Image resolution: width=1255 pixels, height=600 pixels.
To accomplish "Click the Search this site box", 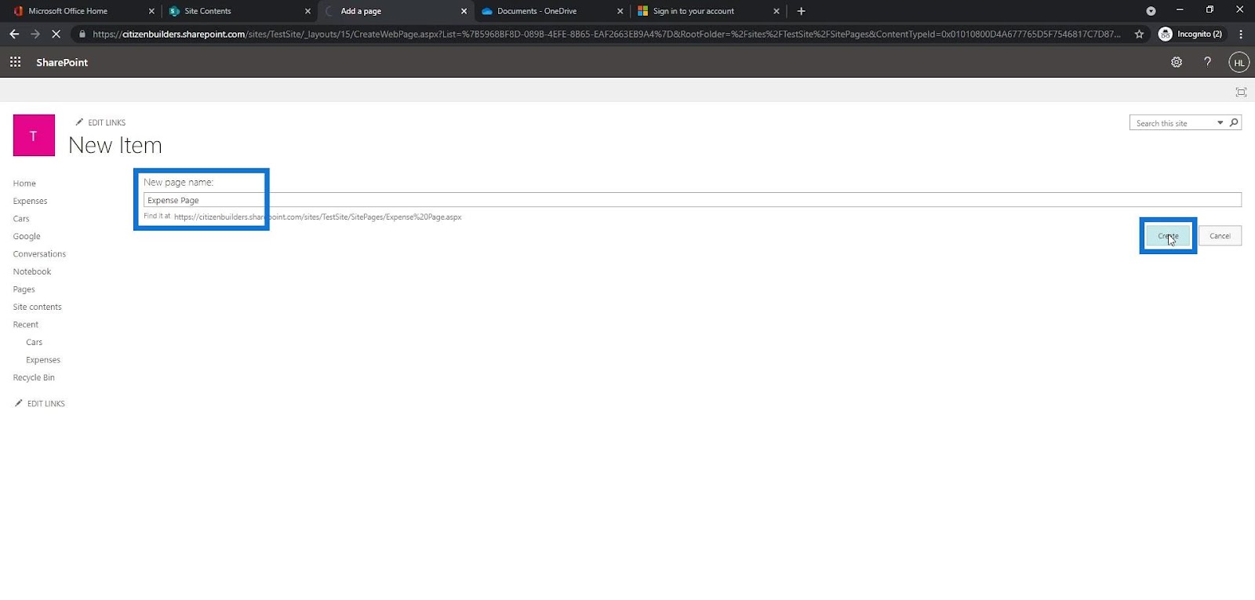I will [1174, 123].
